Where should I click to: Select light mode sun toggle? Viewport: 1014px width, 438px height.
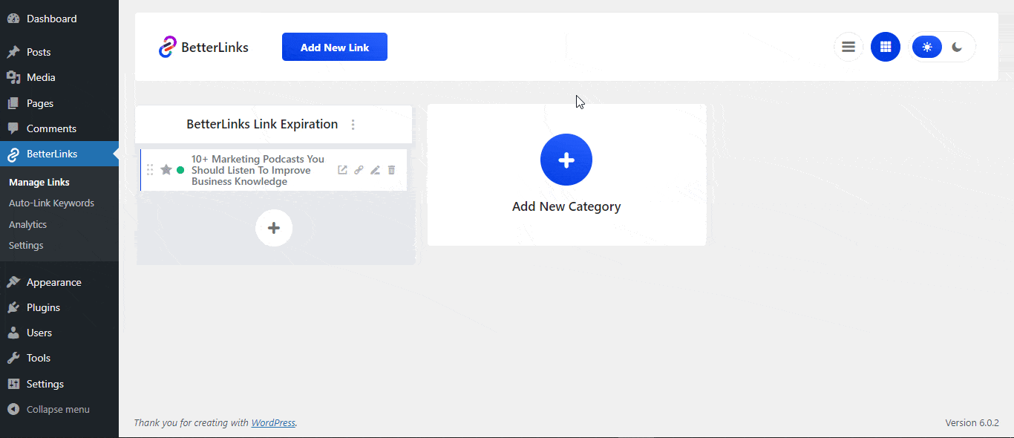click(x=926, y=47)
